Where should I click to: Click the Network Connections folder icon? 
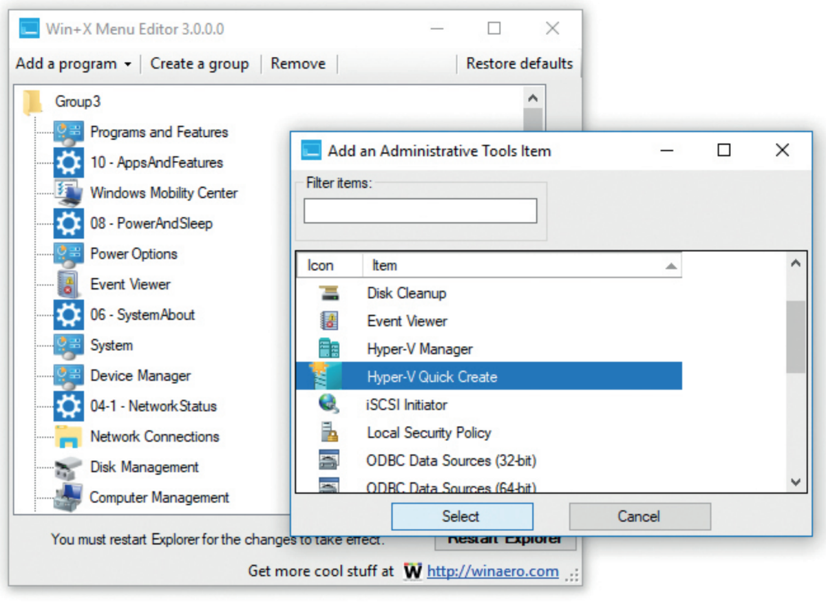68,436
